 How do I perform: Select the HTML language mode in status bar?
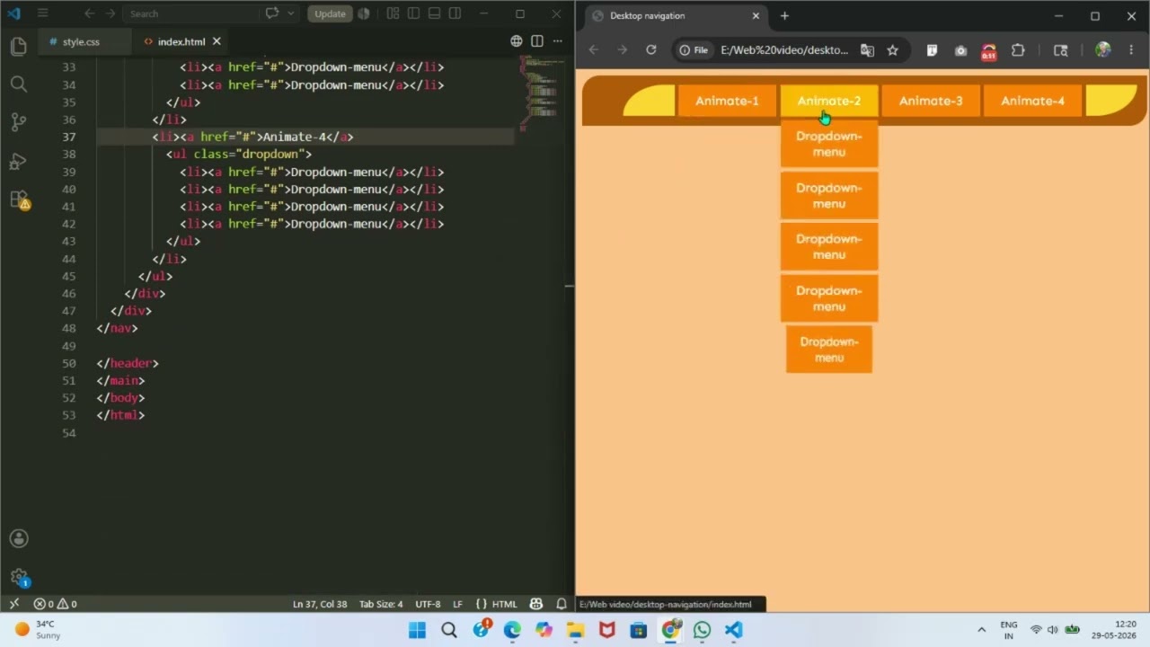(496, 604)
